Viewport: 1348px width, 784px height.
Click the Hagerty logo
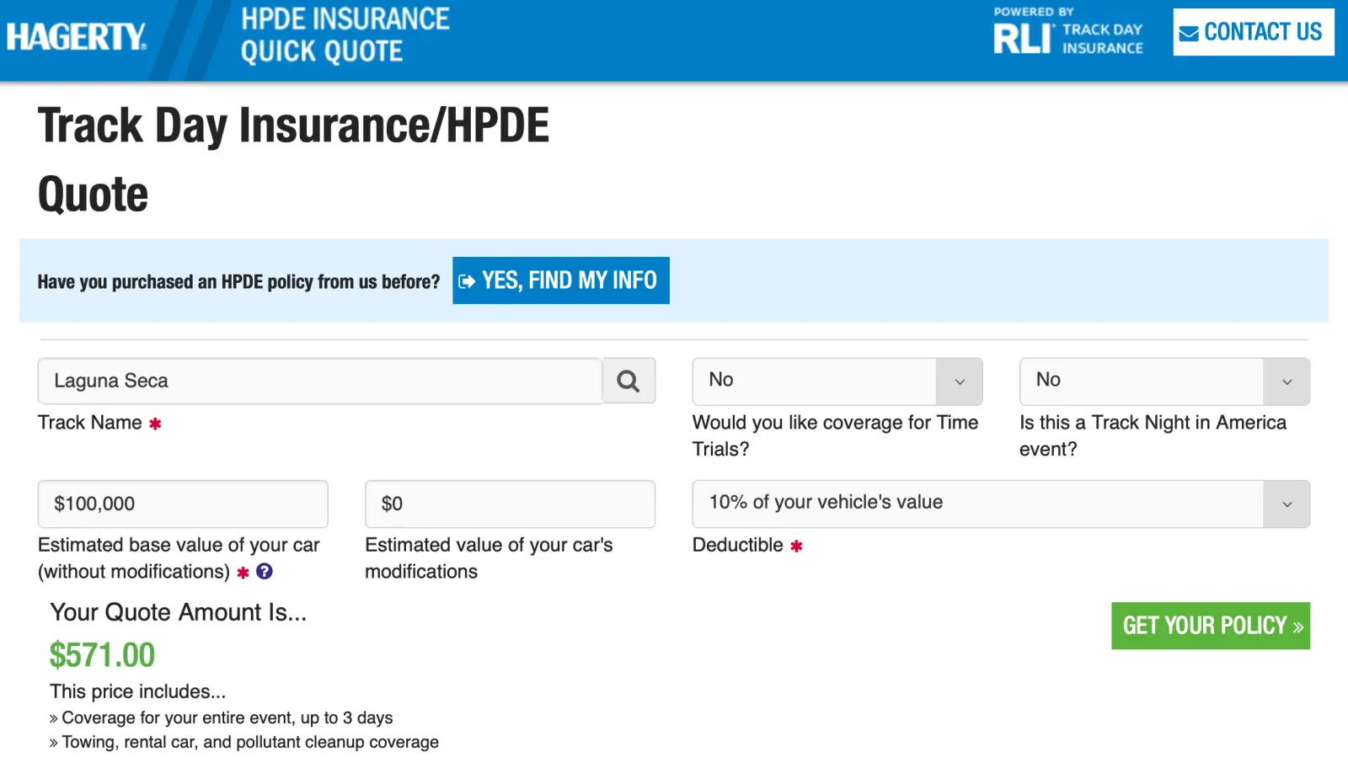pos(77,36)
